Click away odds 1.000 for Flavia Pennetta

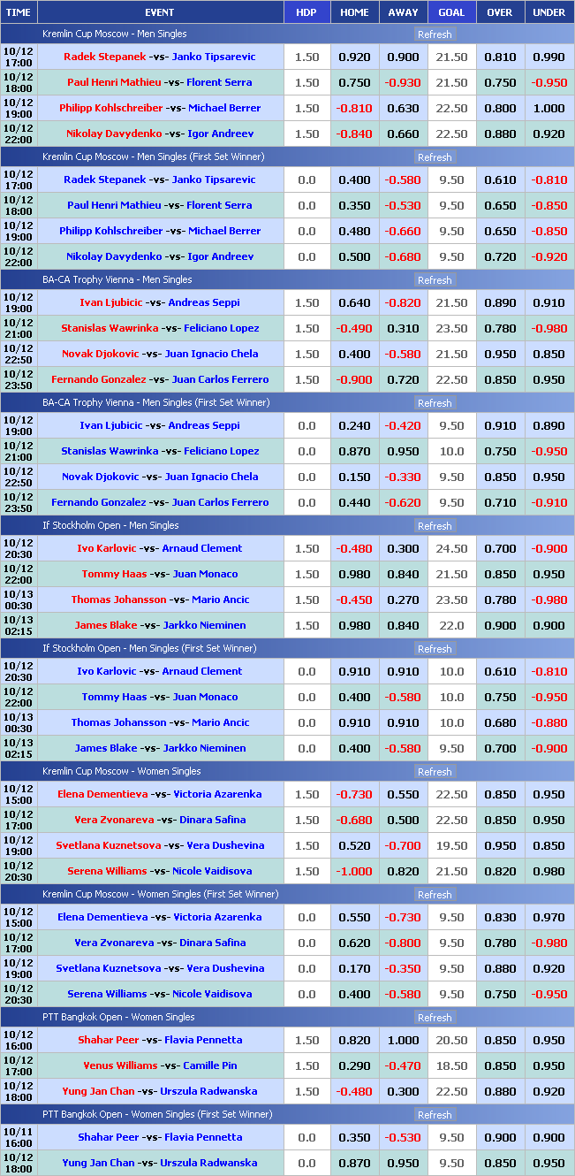(x=403, y=1040)
